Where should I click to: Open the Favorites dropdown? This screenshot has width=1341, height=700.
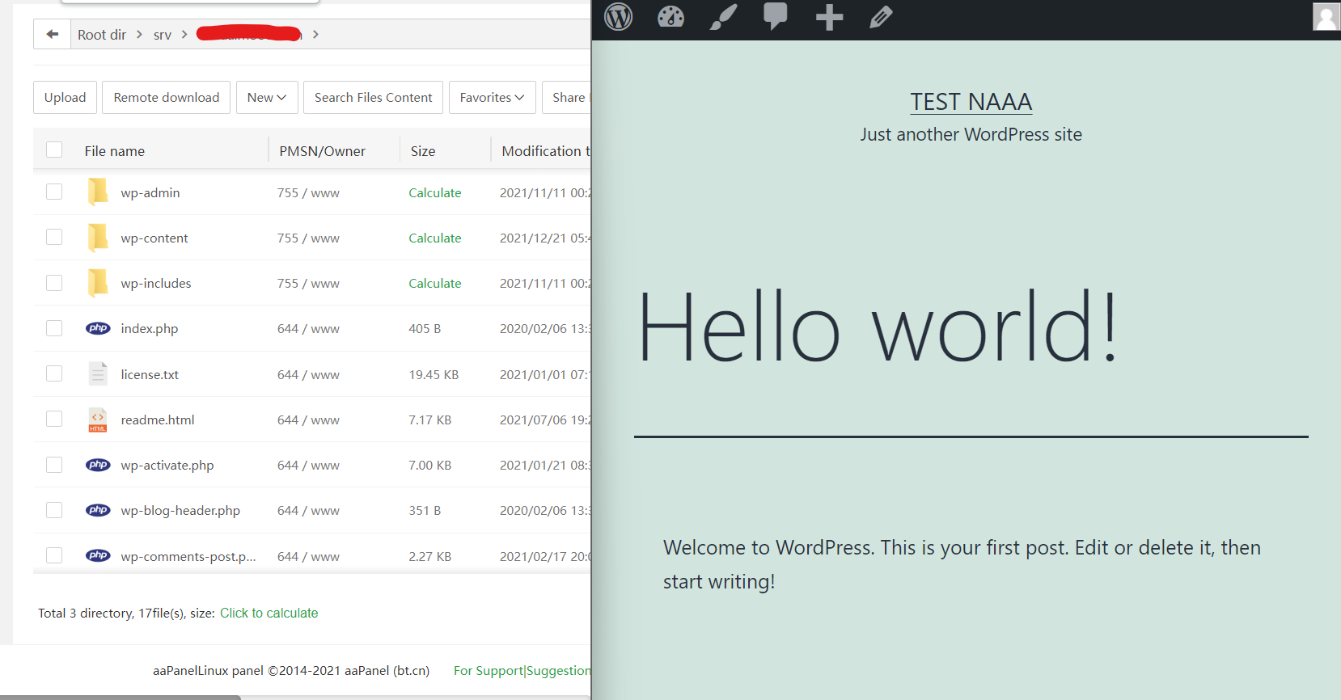click(492, 98)
